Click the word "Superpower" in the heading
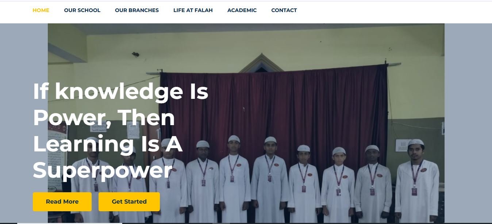Screen dimensions: 492x224 (103, 170)
